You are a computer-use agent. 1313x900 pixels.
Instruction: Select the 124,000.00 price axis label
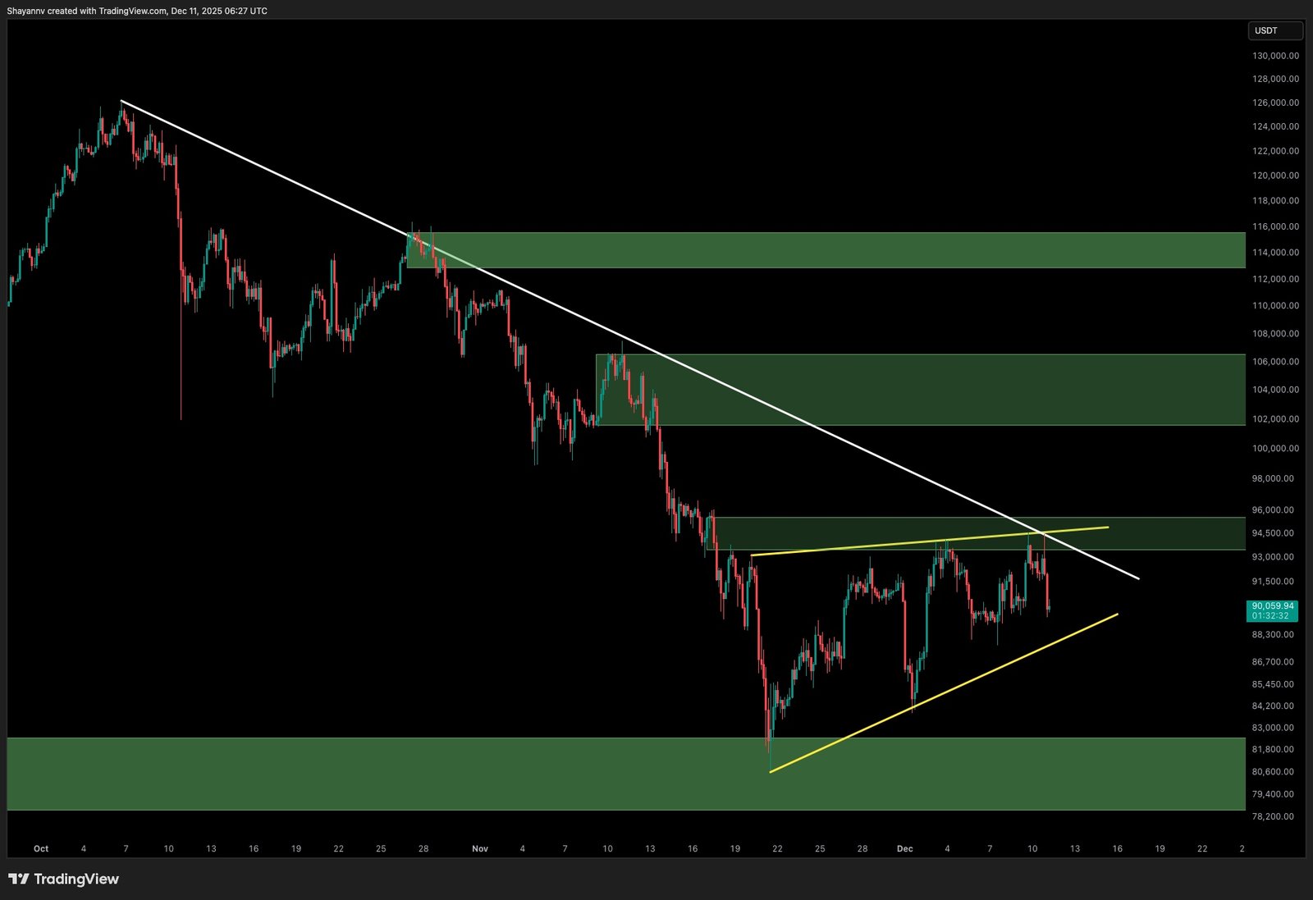click(1275, 126)
